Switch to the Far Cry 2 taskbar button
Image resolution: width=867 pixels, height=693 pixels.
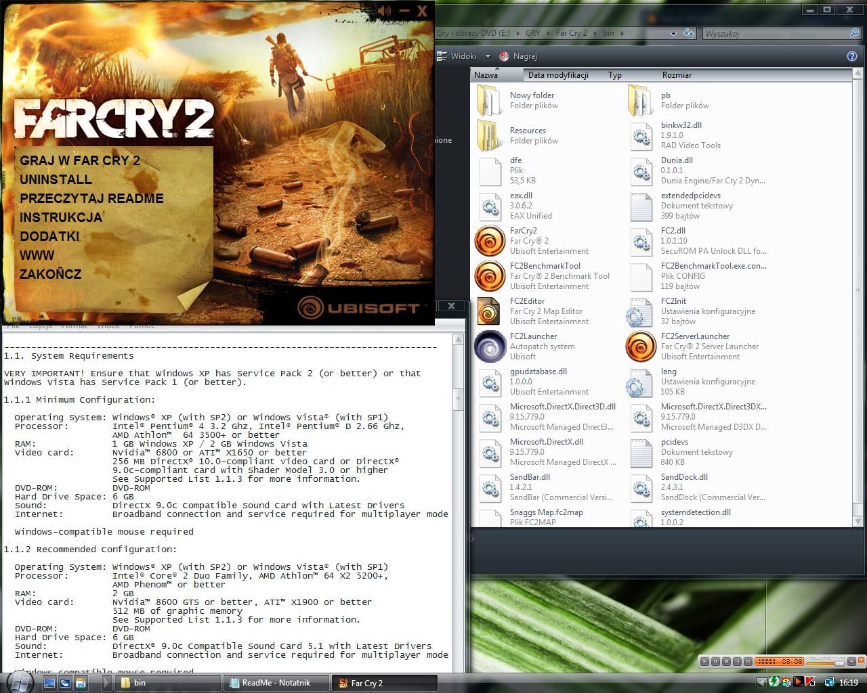384,683
